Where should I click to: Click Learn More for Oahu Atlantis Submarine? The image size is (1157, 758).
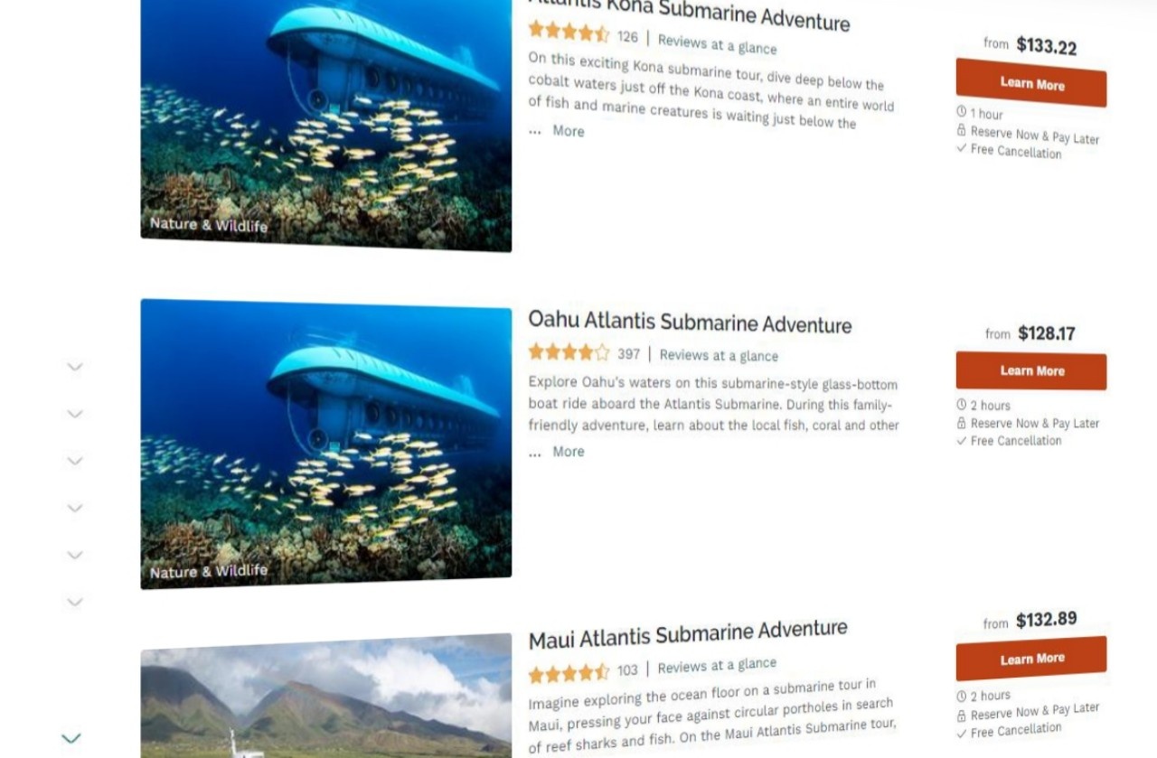tap(1031, 371)
